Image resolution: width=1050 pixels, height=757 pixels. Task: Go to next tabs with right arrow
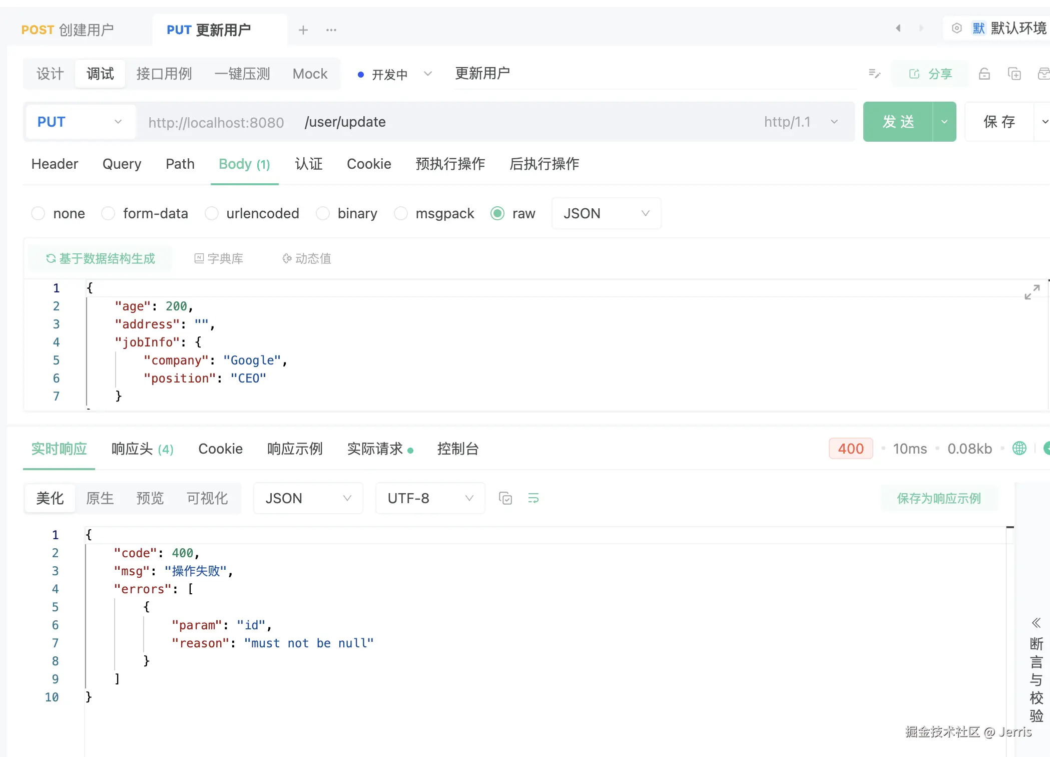[921, 28]
